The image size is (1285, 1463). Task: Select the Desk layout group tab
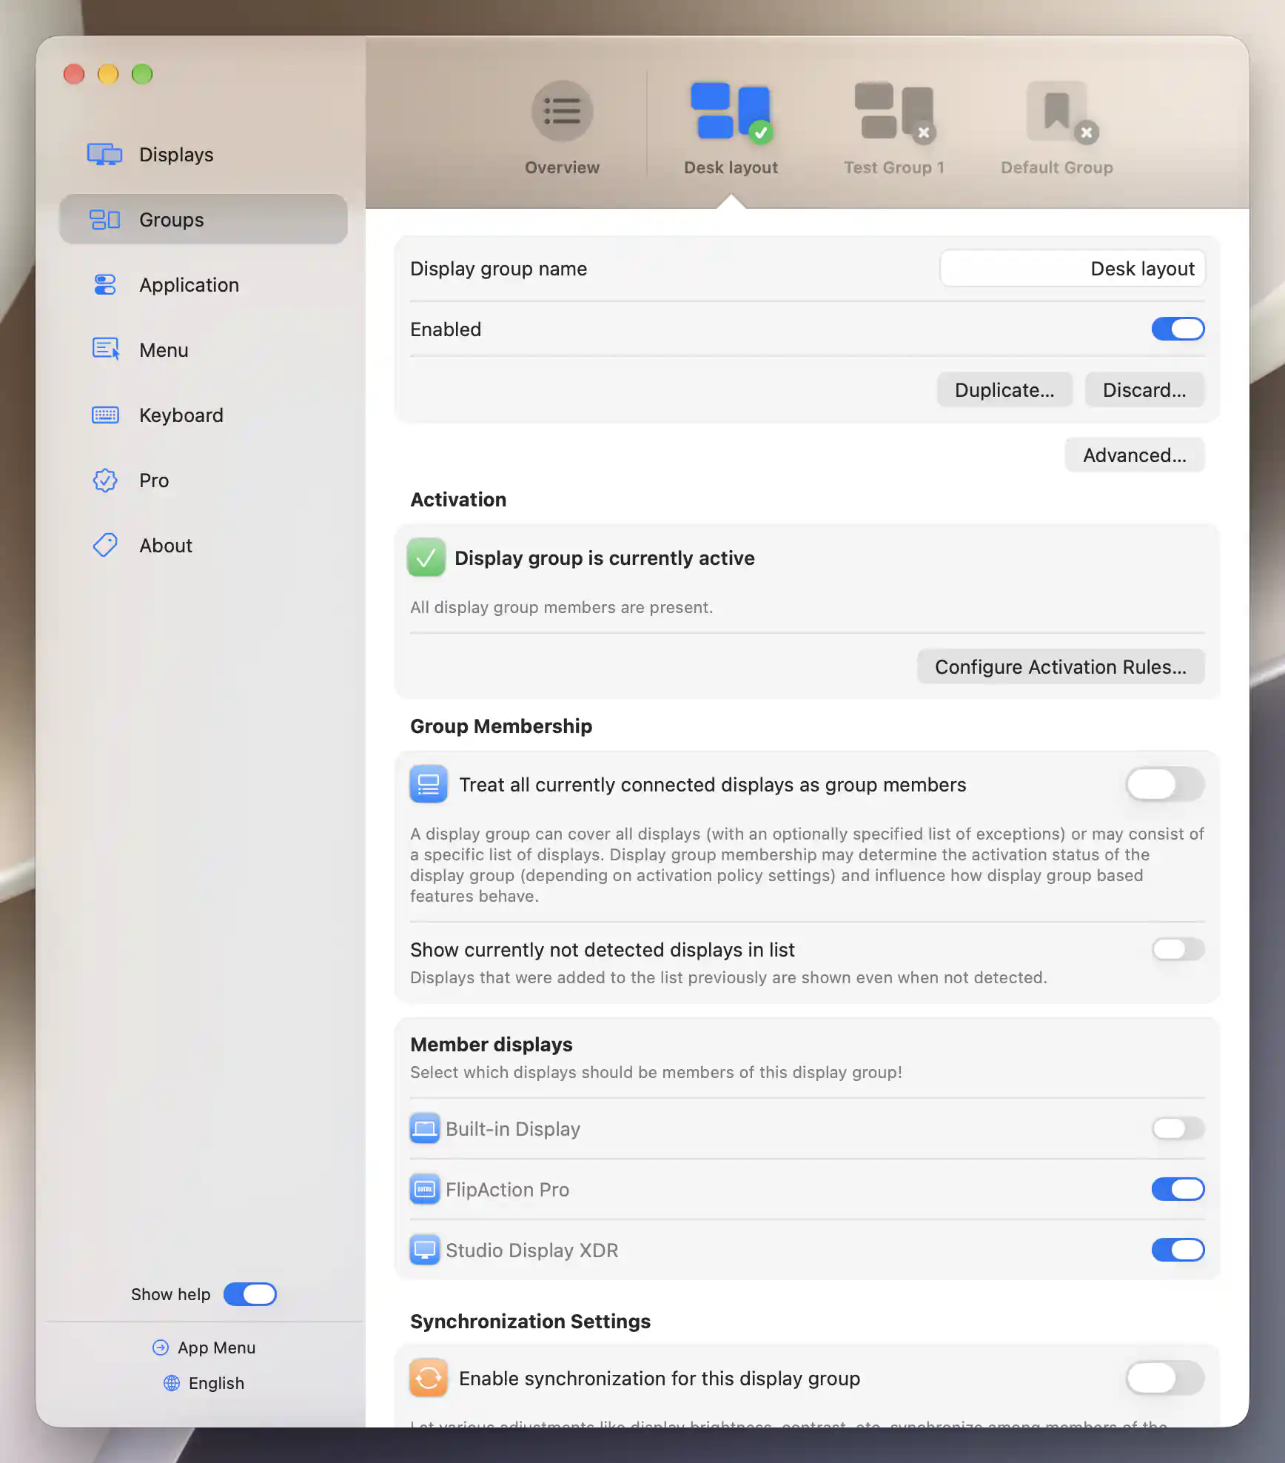tap(731, 129)
